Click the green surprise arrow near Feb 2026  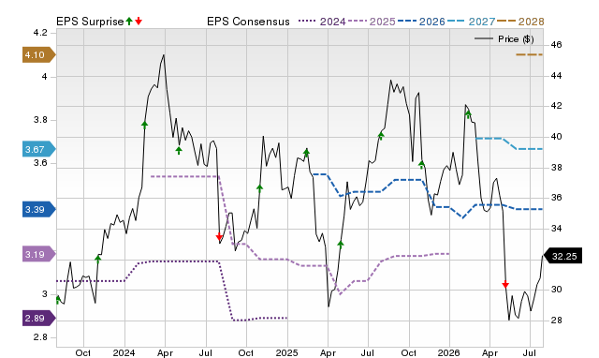[x=468, y=114]
